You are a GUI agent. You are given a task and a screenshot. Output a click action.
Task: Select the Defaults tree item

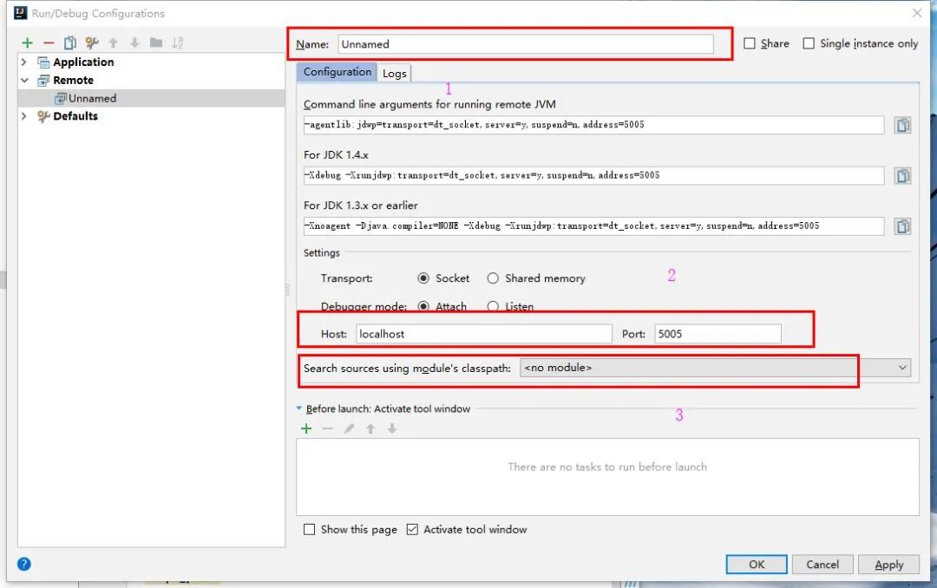coord(75,116)
